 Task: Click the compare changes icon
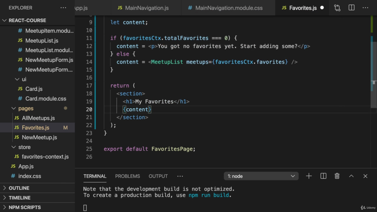tap(337, 8)
